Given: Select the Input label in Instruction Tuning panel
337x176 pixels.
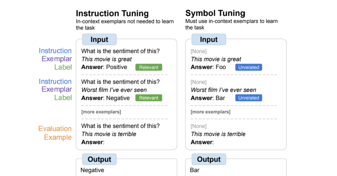Looking at the screenshot, I should coord(99,39).
